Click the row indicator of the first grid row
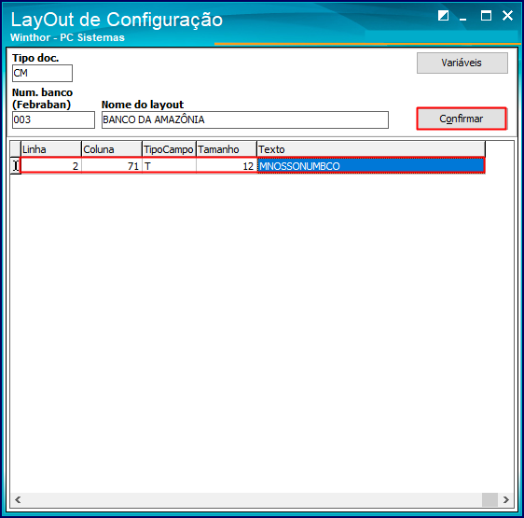 click(x=15, y=165)
